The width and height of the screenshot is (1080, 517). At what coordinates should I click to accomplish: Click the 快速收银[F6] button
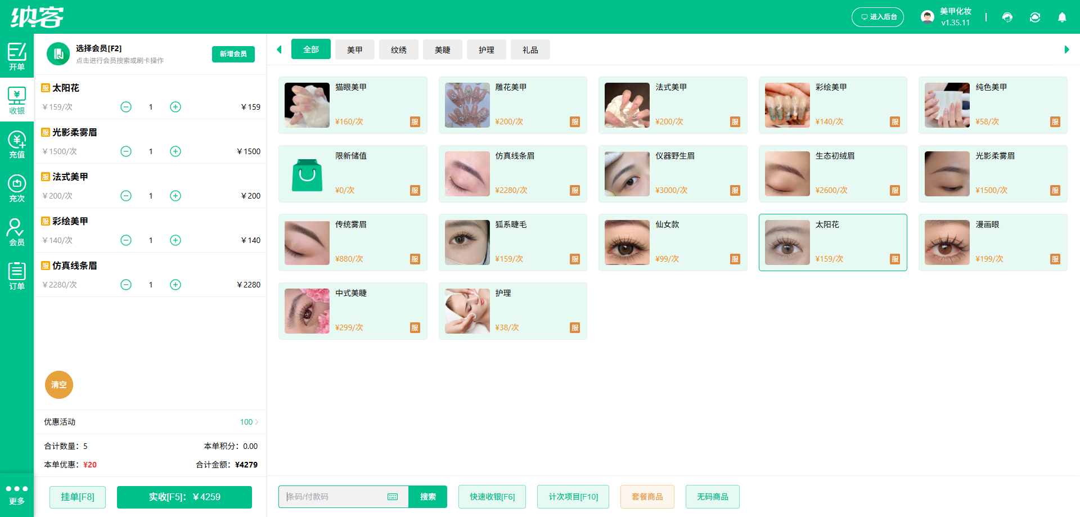pos(492,497)
